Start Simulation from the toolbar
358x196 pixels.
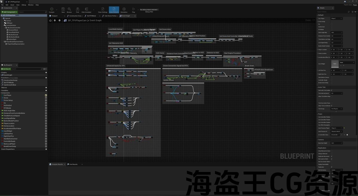[124, 9]
